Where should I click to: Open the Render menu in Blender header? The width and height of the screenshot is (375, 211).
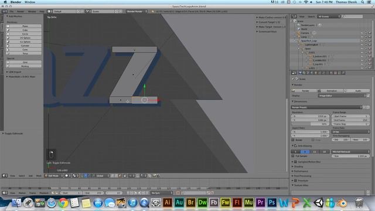[21, 11]
